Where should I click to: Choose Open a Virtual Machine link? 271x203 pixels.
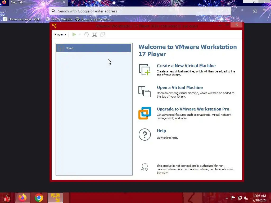point(180,87)
